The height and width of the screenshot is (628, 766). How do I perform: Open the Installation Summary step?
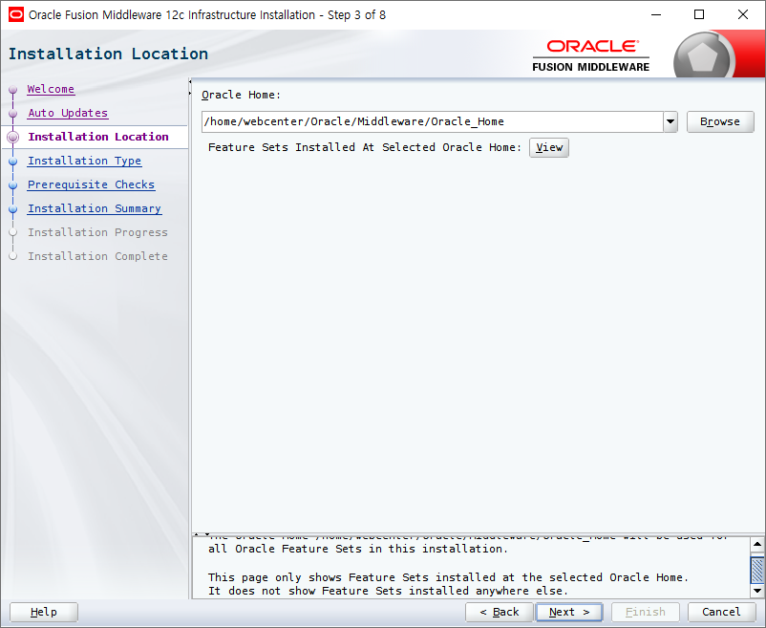(95, 208)
